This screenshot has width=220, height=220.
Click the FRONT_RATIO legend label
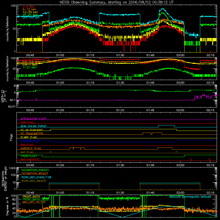click(x=31, y=197)
